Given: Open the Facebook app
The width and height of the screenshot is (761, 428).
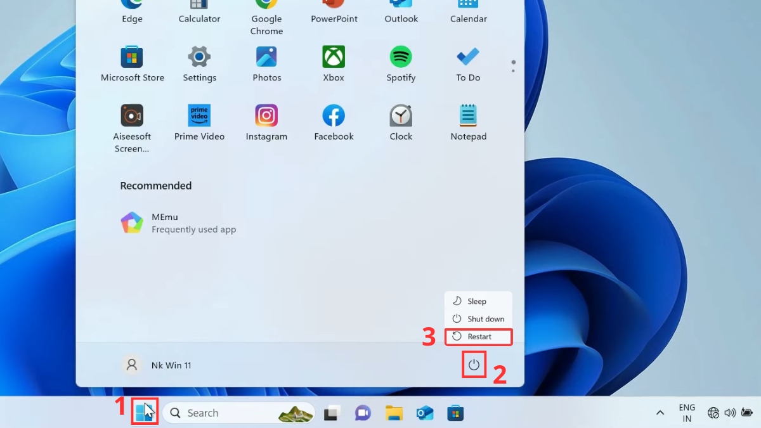Looking at the screenshot, I should tap(333, 117).
